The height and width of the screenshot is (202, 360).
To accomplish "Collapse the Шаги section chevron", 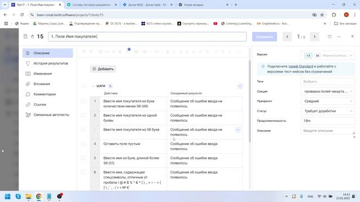I will point(93,86).
